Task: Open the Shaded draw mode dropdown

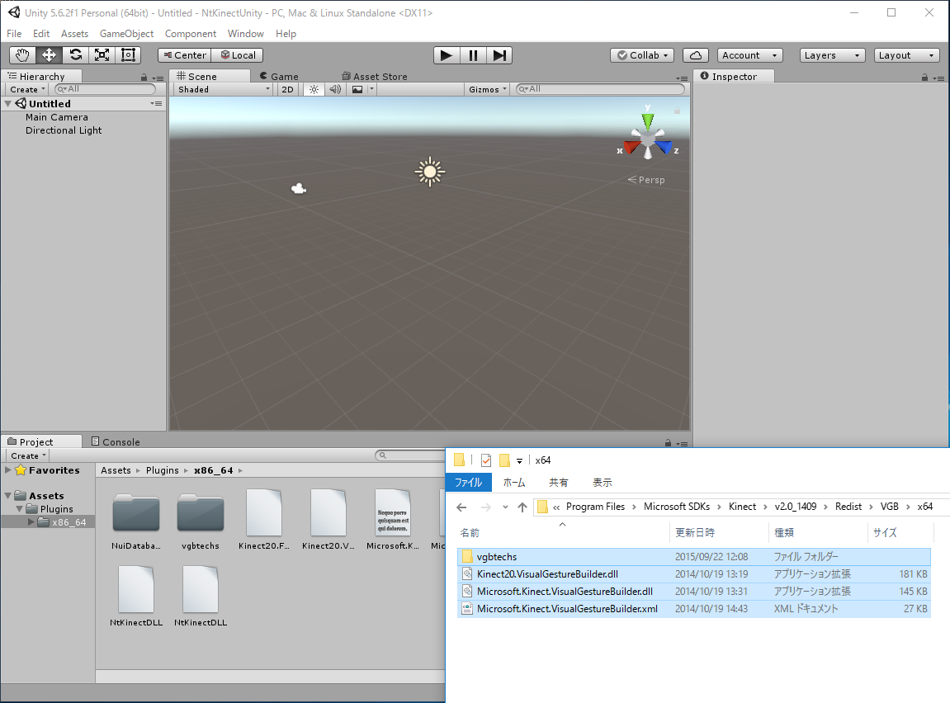Action: (223, 89)
